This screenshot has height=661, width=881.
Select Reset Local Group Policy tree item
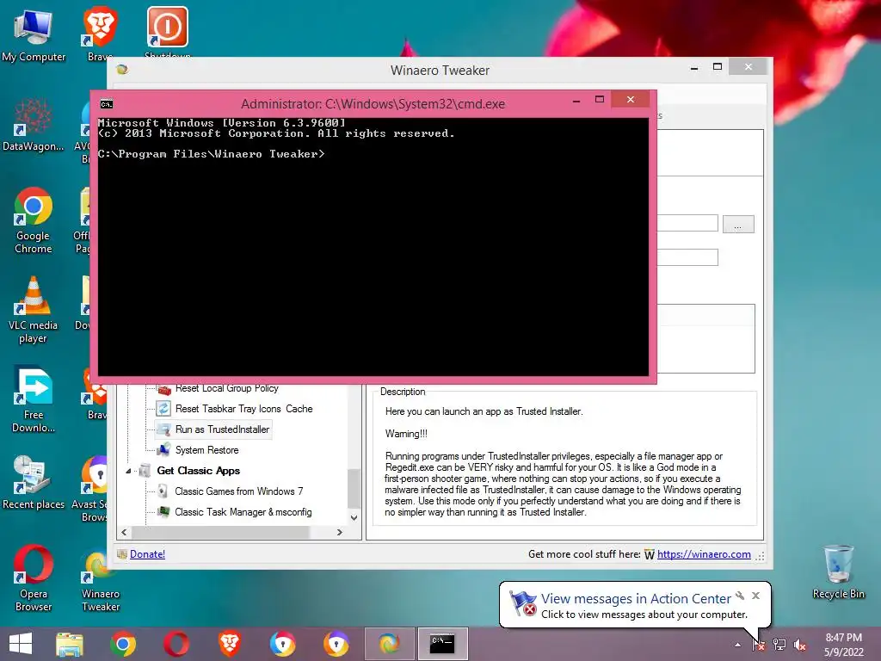[x=226, y=388]
